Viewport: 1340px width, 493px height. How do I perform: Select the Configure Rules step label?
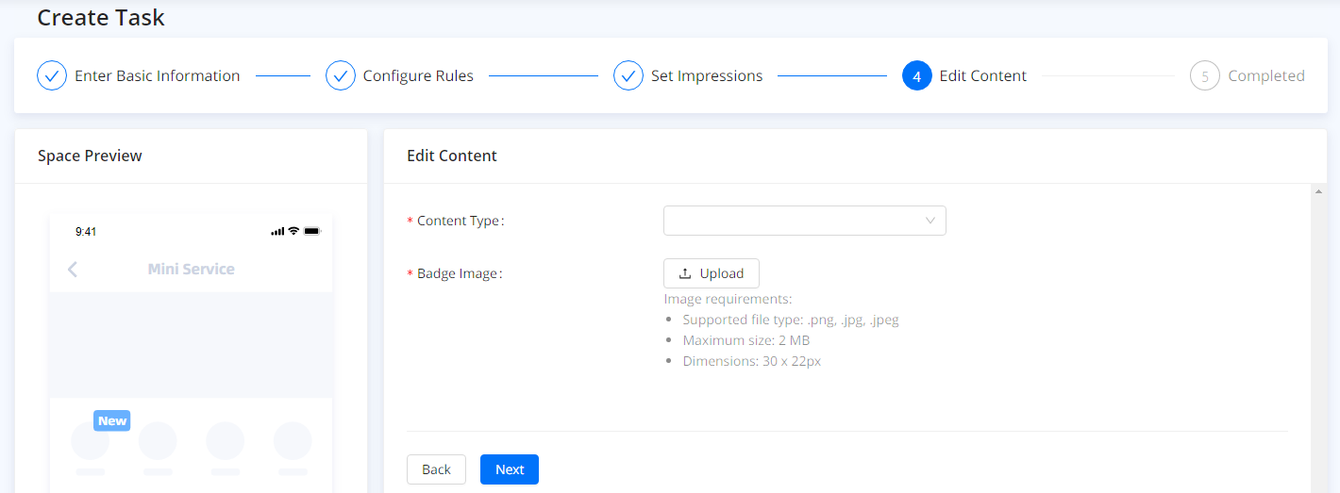(x=418, y=75)
